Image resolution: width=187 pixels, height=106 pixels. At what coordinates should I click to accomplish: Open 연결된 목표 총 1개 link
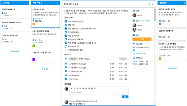(x=139, y=54)
